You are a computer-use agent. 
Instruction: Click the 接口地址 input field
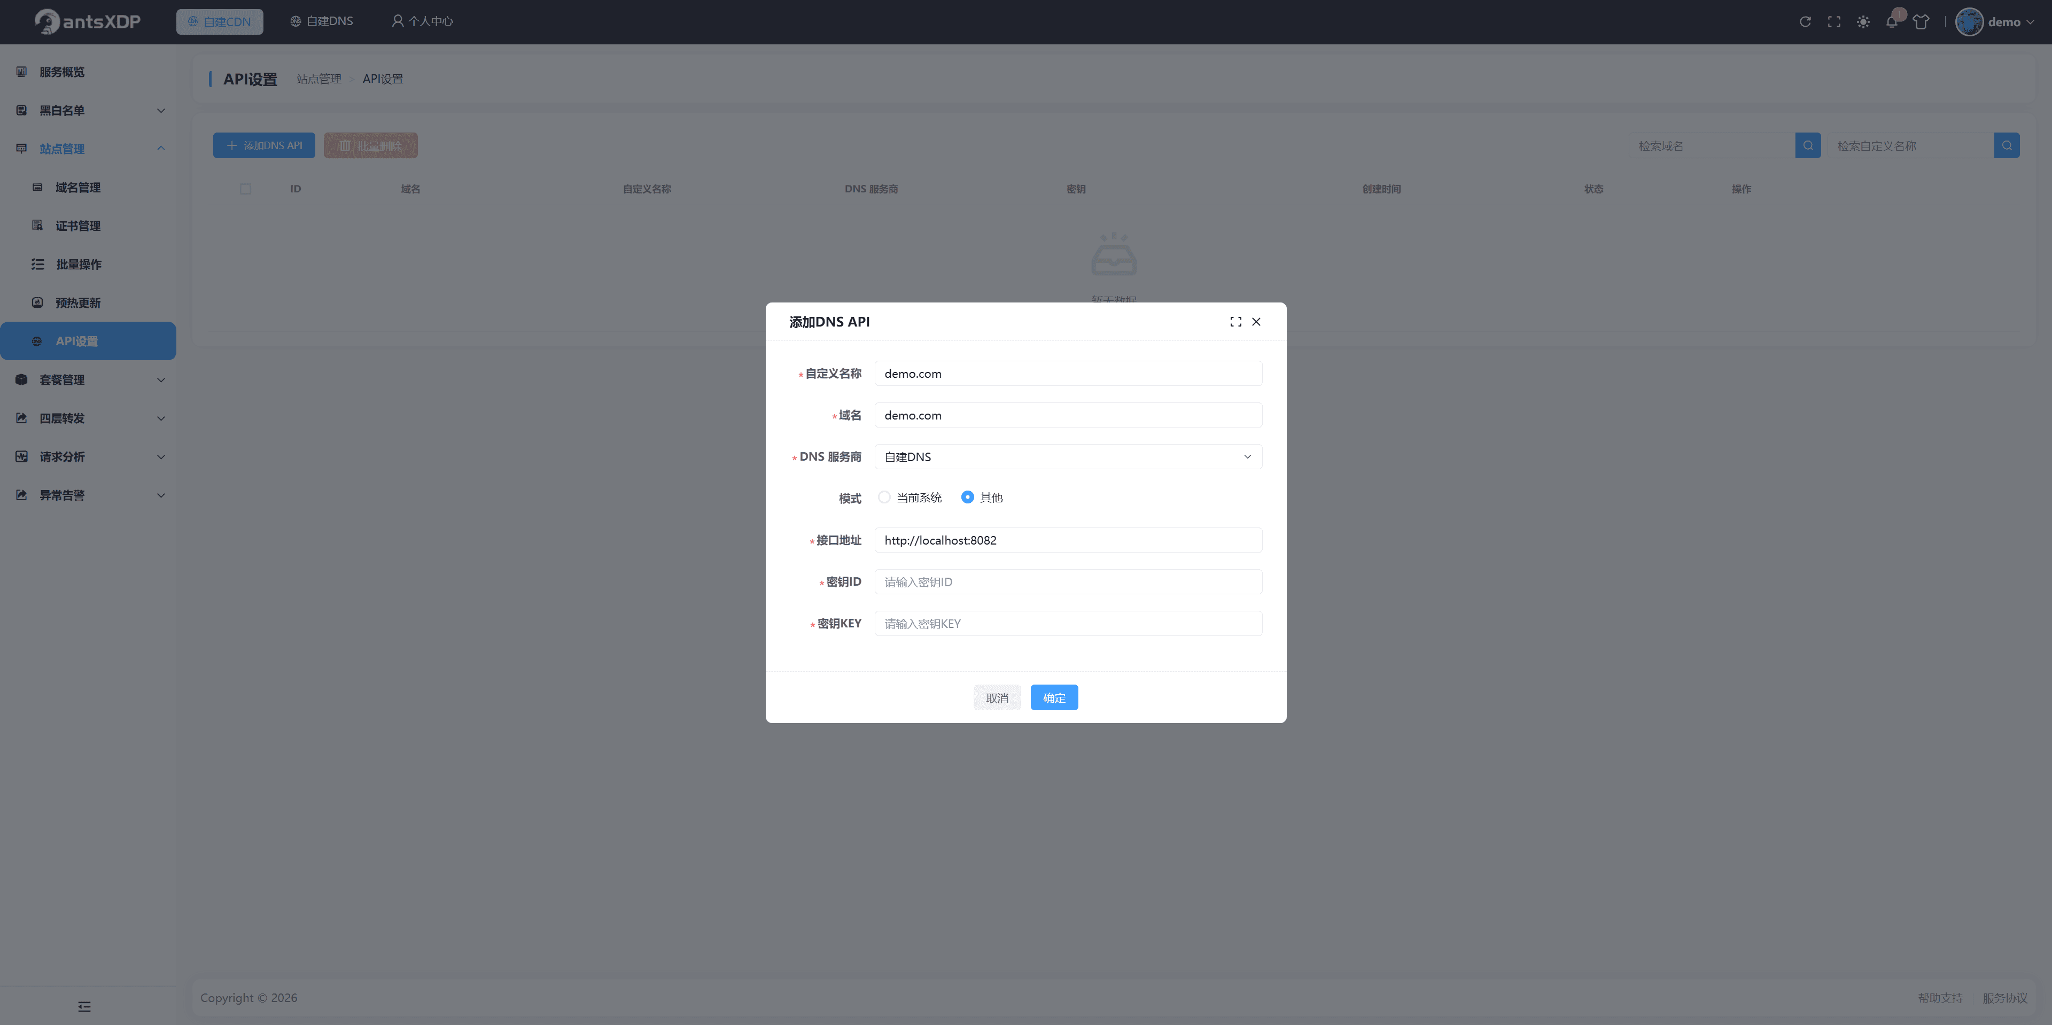(x=1068, y=540)
